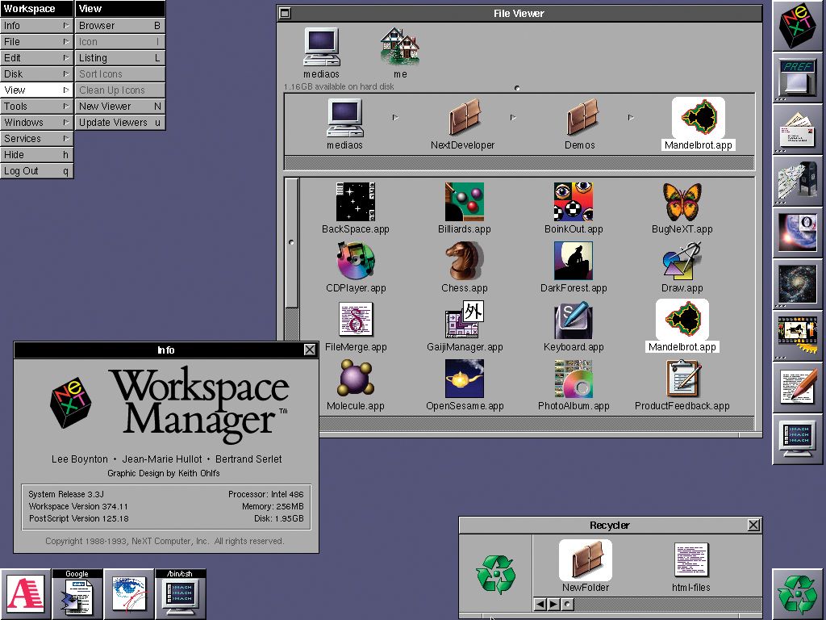Open Keyboard.app icon
This screenshot has height=620, width=826.
click(574, 320)
